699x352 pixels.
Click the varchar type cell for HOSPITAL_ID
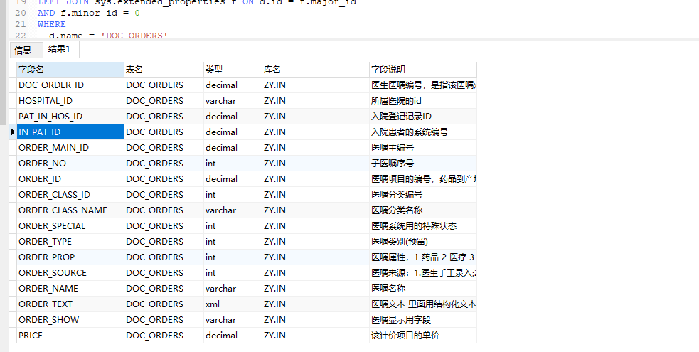233,101
